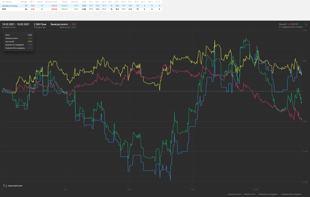Sort by 'Тип турнира' column header
Image resolution: width=310 pixels, height=197 pixels.
[x=7, y=2]
